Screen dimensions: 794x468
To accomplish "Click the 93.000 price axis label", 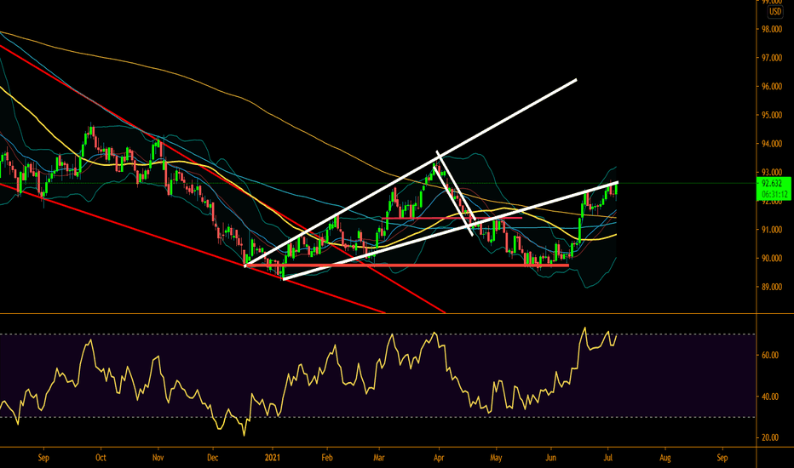I will [x=772, y=173].
